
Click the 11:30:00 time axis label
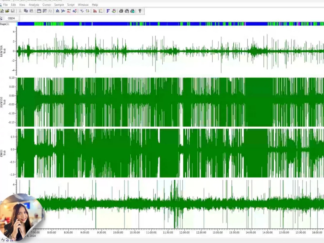[x=168, y=232]
